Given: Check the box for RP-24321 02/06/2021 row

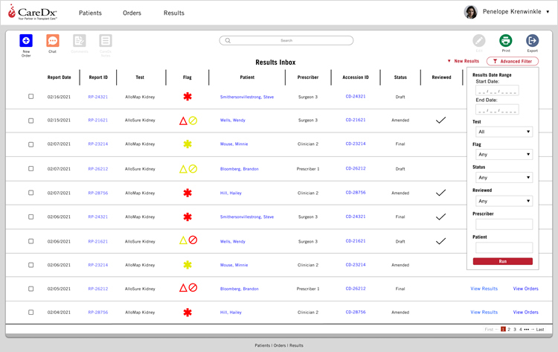Looking at the screenshot, I should coord(31,217).
